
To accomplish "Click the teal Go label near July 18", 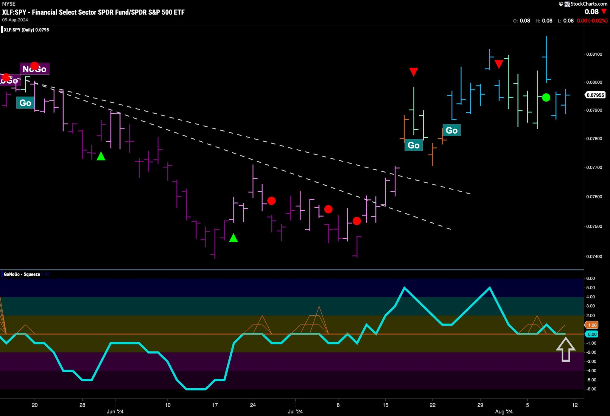I will pos(413,145).
